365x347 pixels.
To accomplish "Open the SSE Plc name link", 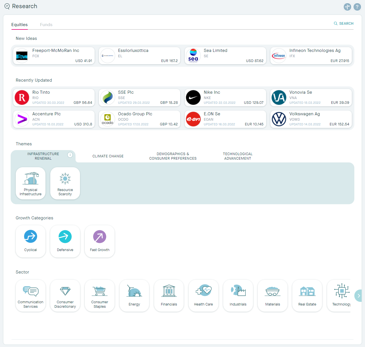I will (126, 92).
